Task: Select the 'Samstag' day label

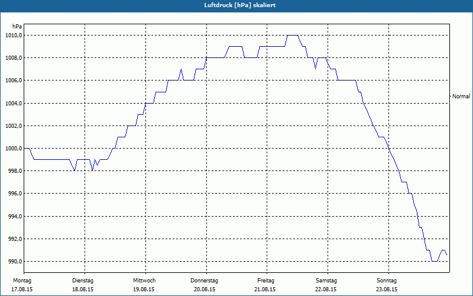Action: click(326, 281)
